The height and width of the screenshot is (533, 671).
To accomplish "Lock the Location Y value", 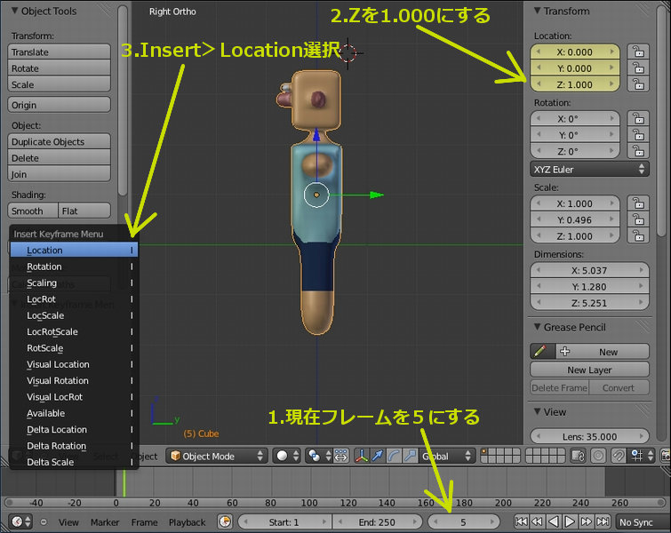I will click(638, 68).
